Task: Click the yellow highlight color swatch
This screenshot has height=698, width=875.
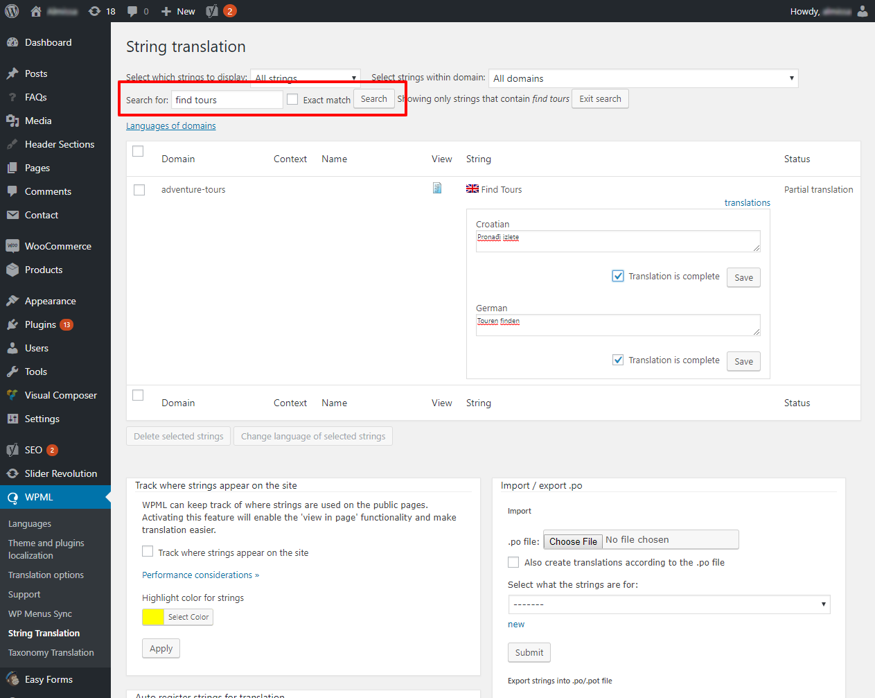Action: click(153, 617)
